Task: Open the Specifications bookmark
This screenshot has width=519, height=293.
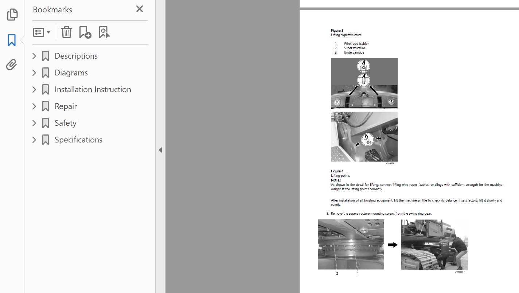Action: pyautogui.click(x=78, y=140)
